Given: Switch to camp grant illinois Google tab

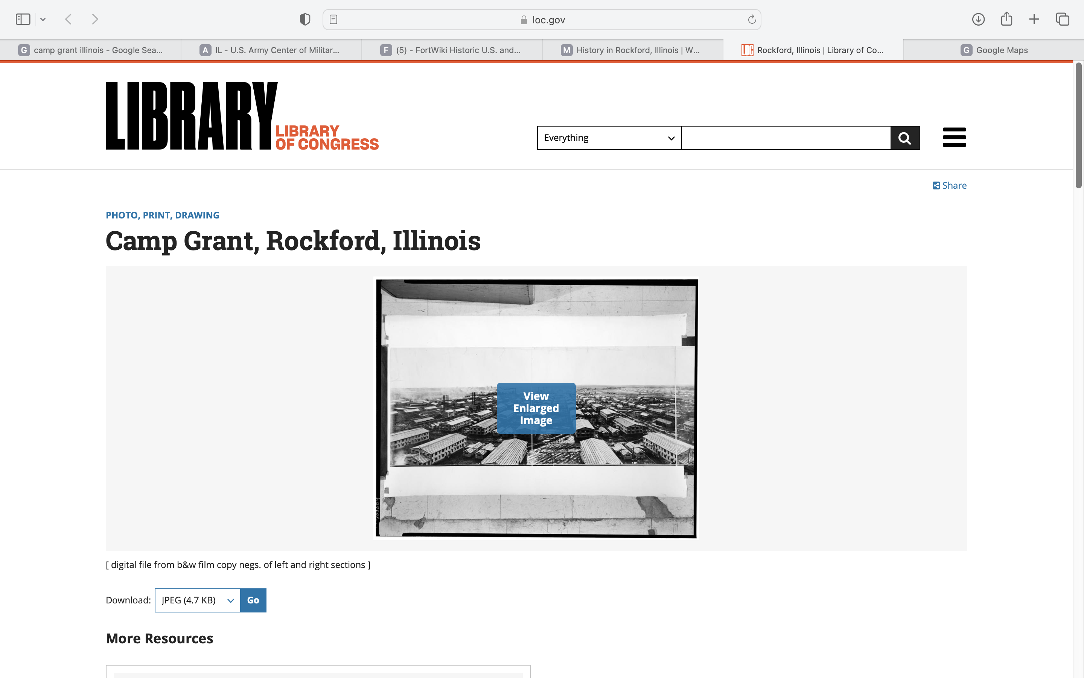Looking at the screenshot, I should 90,50.
